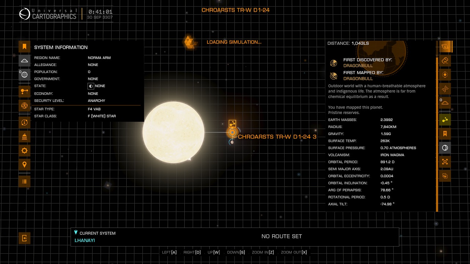Viewport: 470px width, 264px height.
Task: Switch to orrery map view icon
Action: click(x=25, y=92)
